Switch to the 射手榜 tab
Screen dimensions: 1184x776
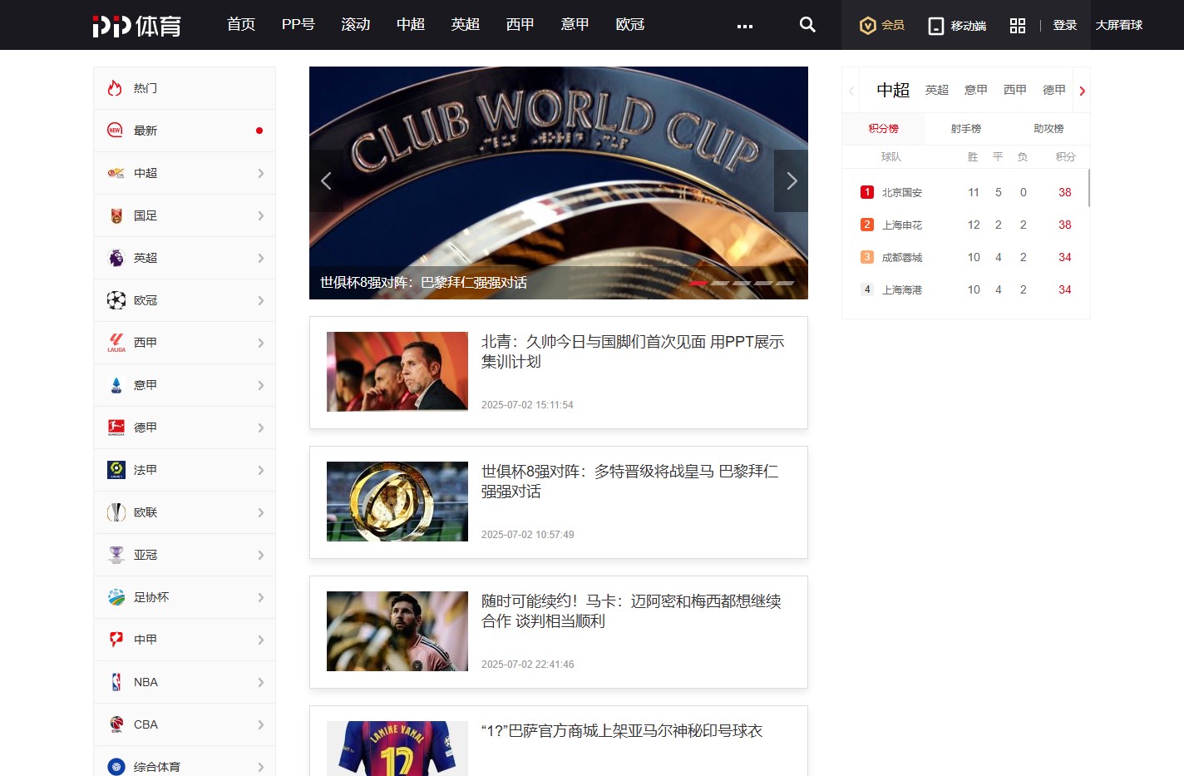tap(966, 129)
